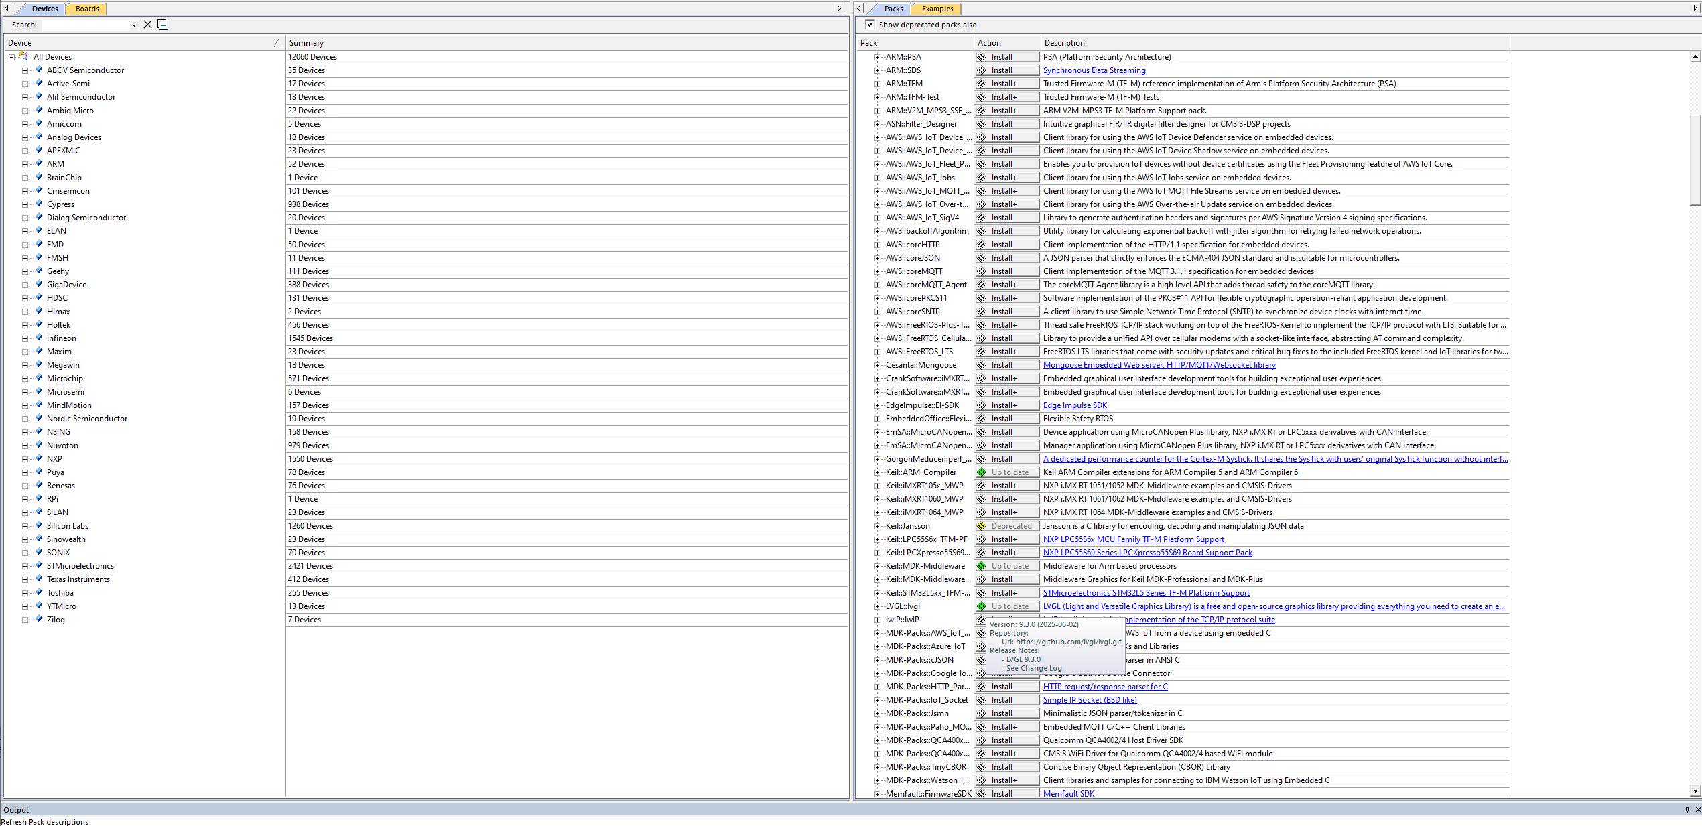Click the collapse-all icon next to Search
This screenshot has height=826, width=1702.
[163, 25]
